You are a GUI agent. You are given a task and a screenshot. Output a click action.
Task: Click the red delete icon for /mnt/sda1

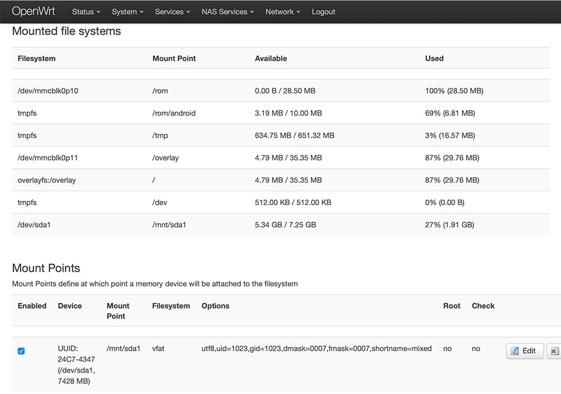pyautogui.click(x=554, y=351)
